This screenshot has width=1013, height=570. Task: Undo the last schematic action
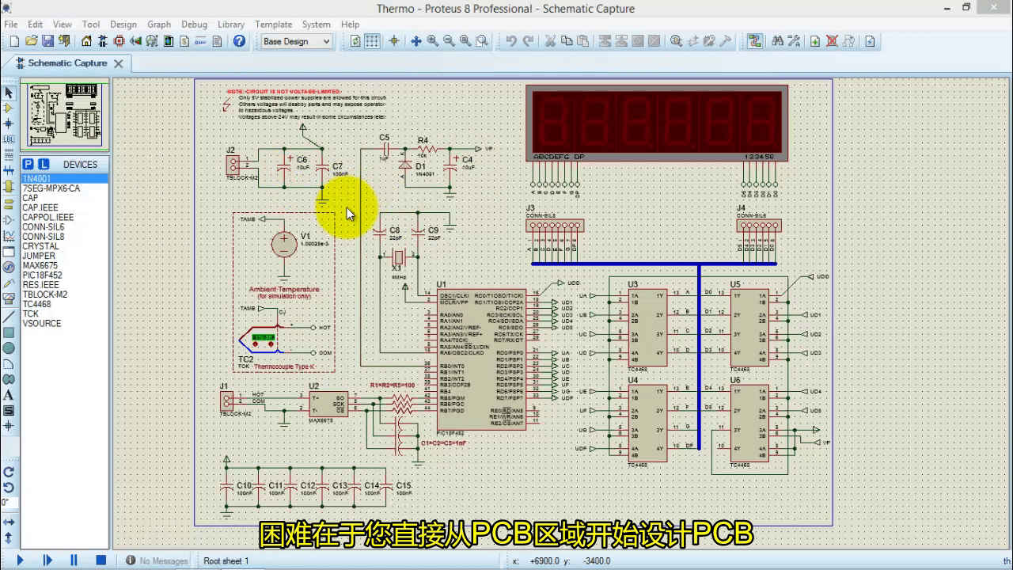tap(512, 41)
